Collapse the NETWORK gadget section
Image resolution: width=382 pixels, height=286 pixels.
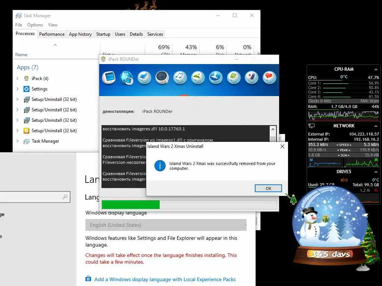coord(376,126)
